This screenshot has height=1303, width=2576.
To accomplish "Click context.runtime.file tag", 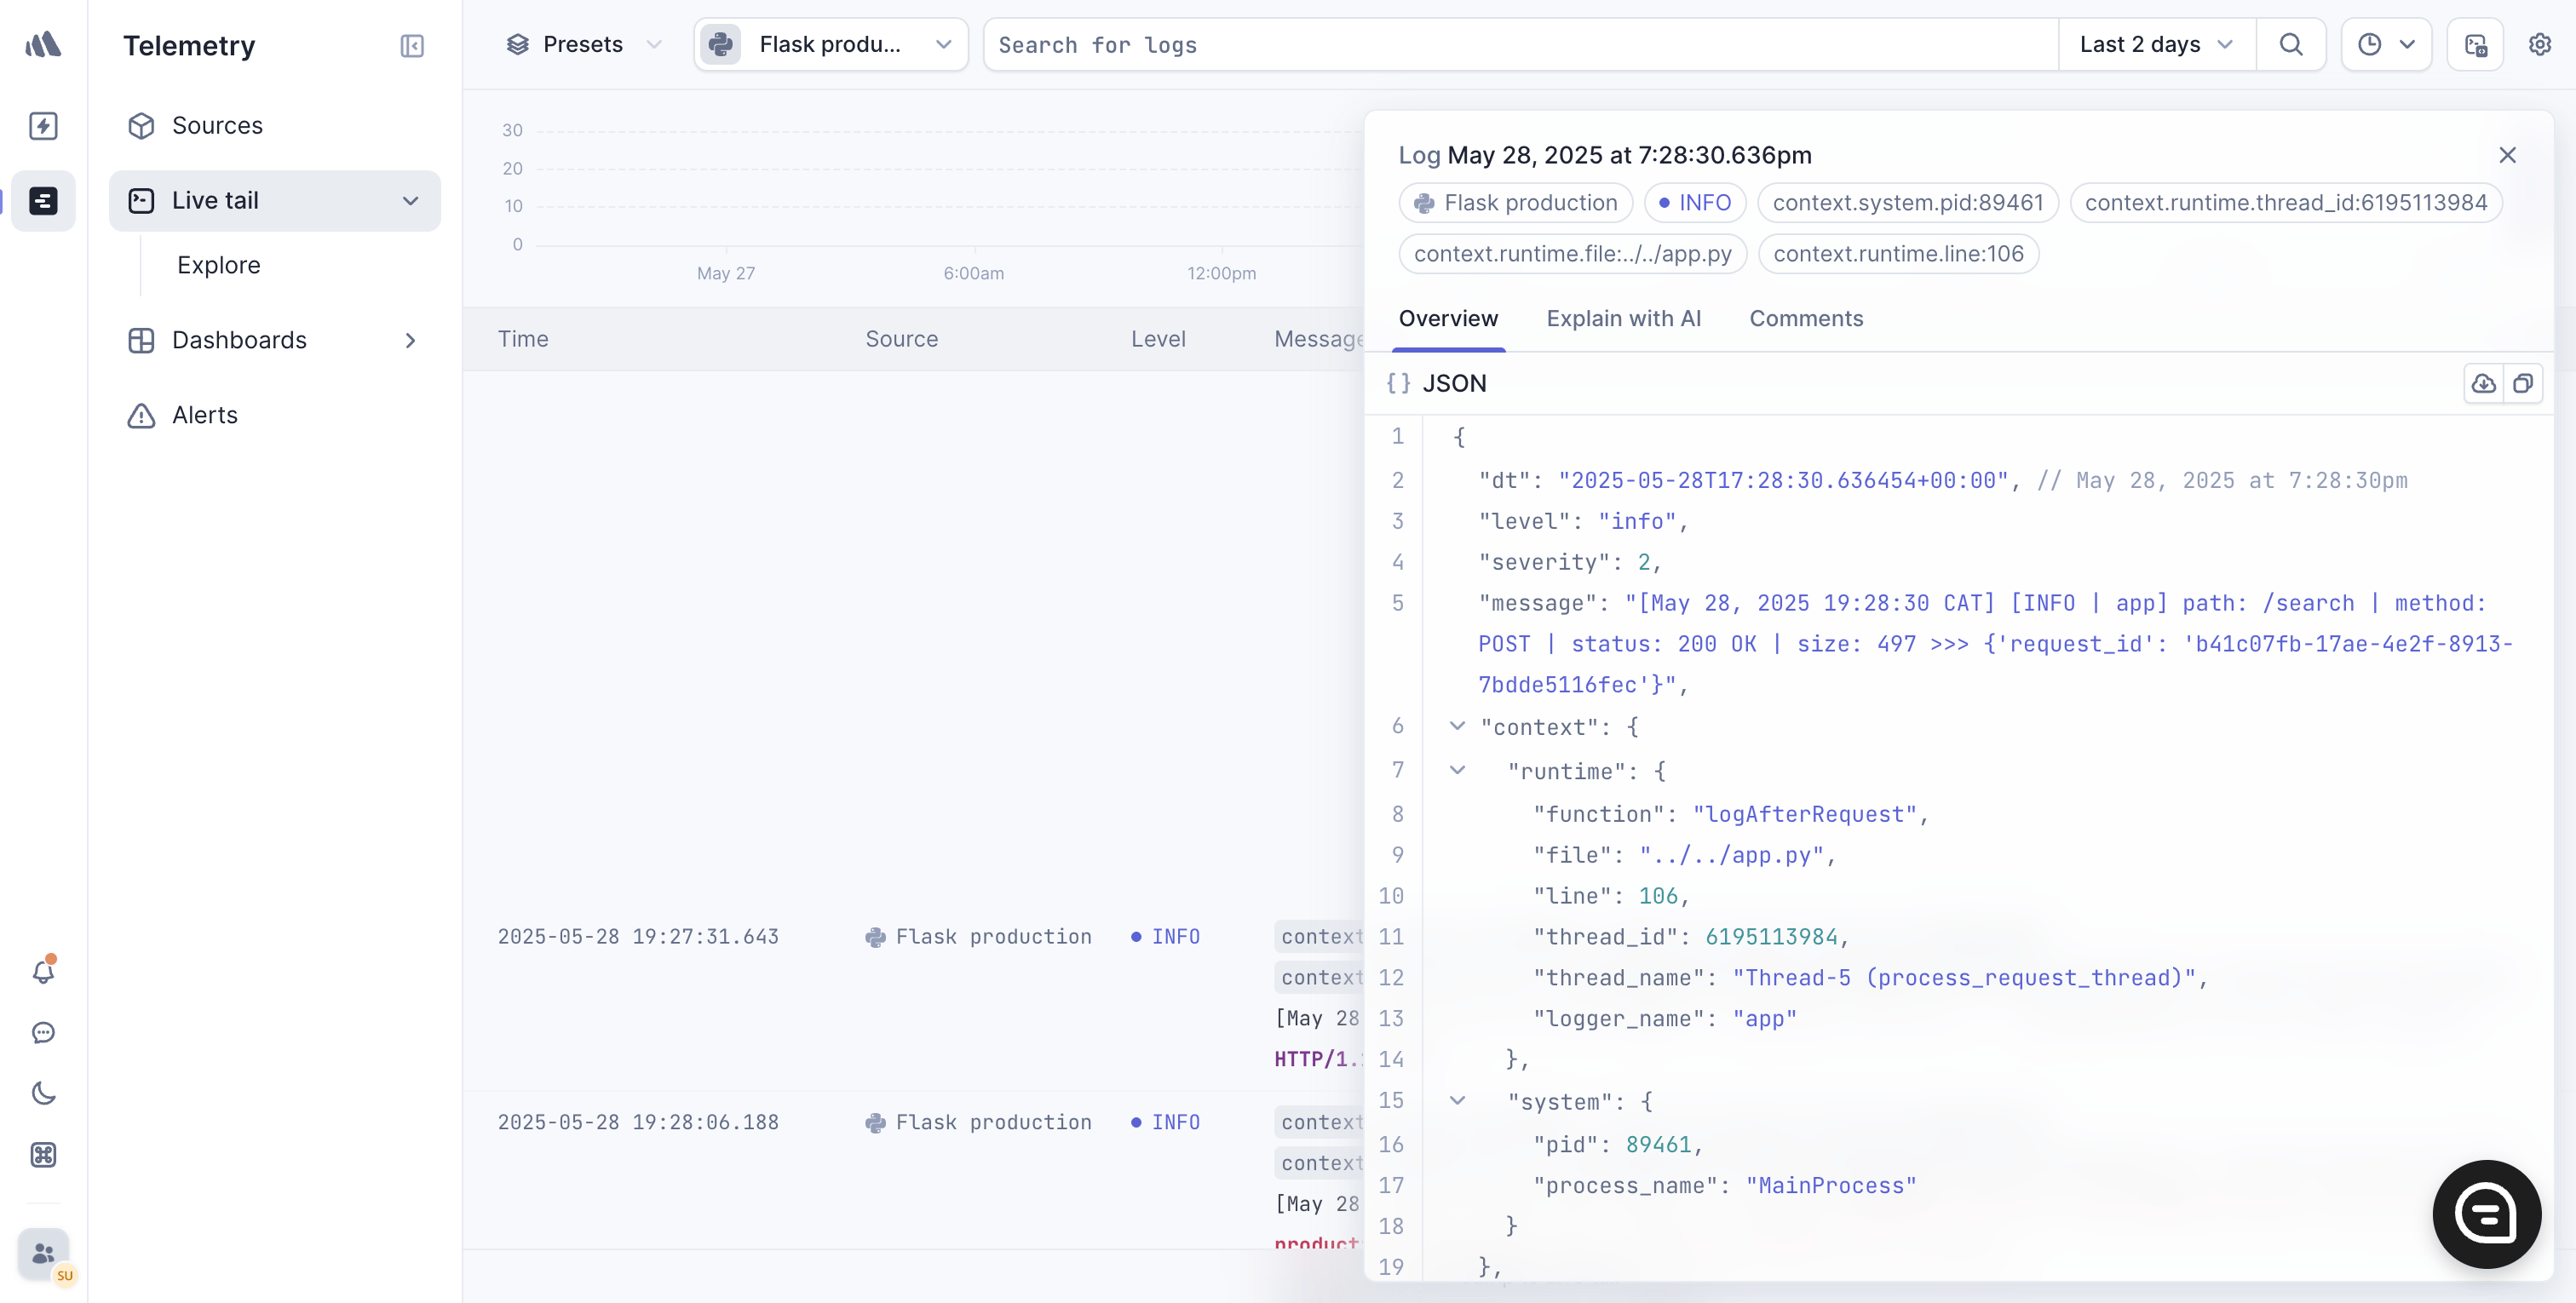I will click(1573, 254).
